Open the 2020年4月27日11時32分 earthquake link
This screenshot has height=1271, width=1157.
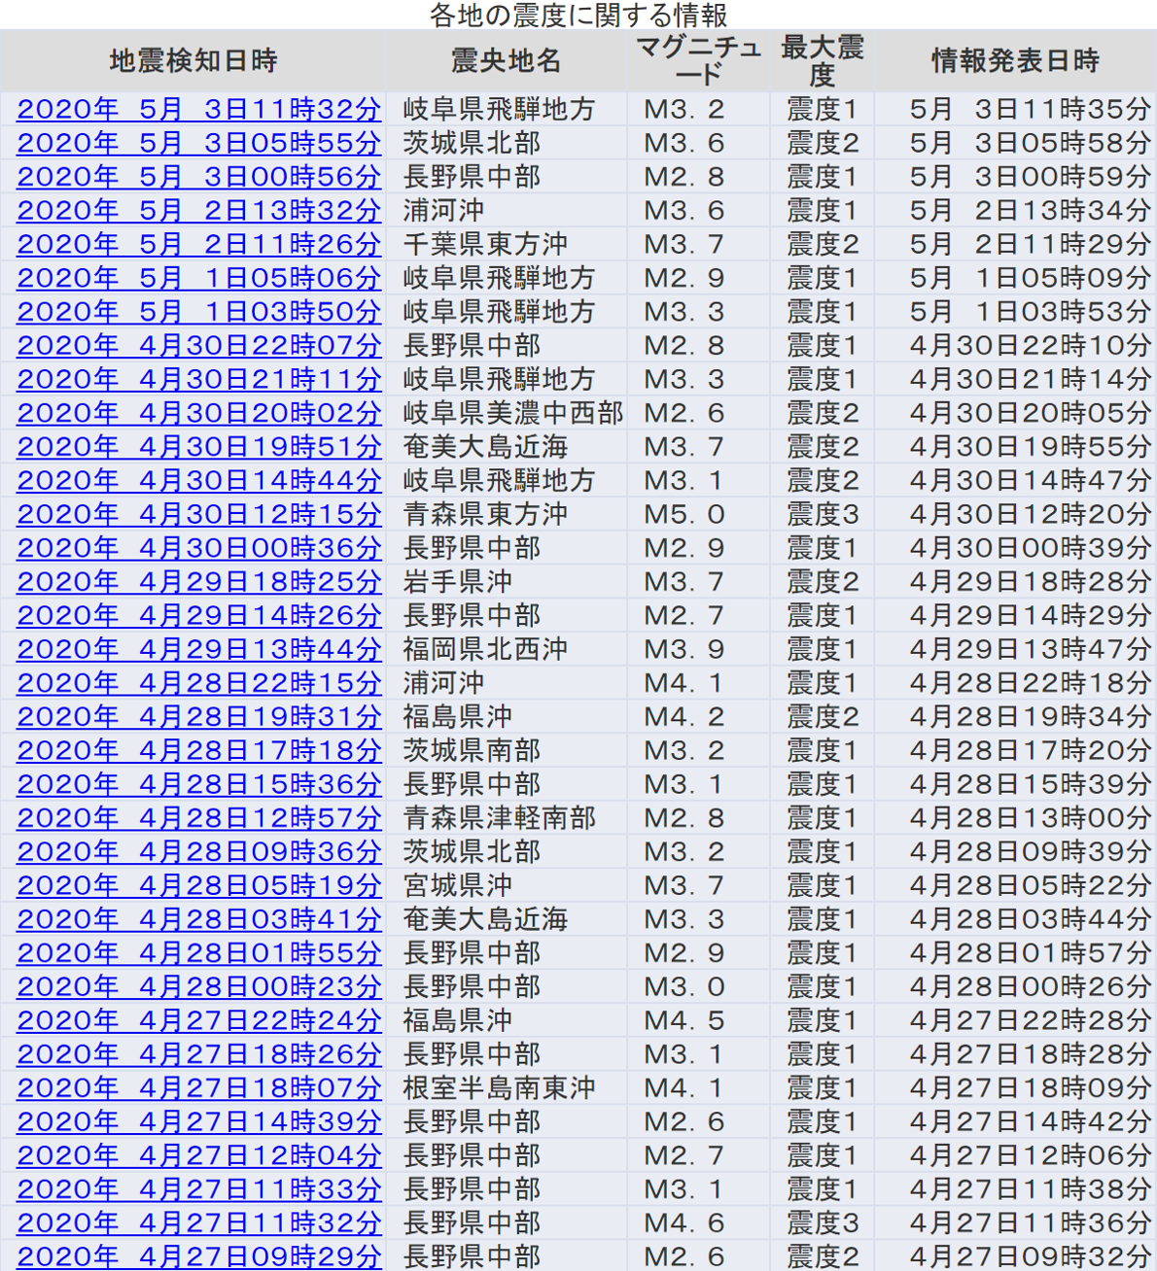(x=198, y=1223)
